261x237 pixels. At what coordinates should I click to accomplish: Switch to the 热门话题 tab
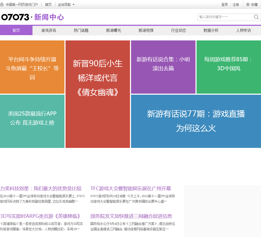click(81, 31)
